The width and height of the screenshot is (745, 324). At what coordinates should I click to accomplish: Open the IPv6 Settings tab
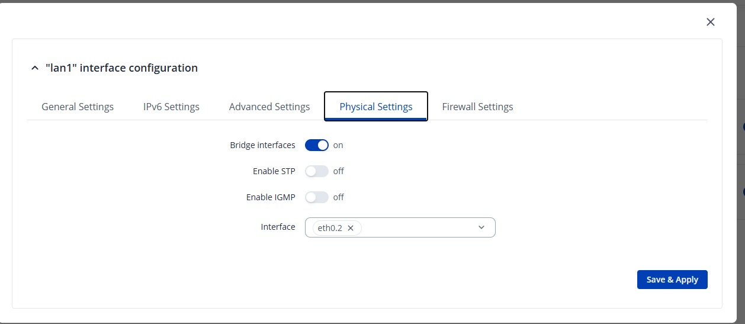pyautogui.click(x=171, y=107)
